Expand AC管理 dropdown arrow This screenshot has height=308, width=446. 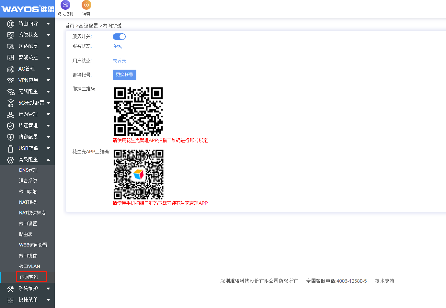pos(48,69)
